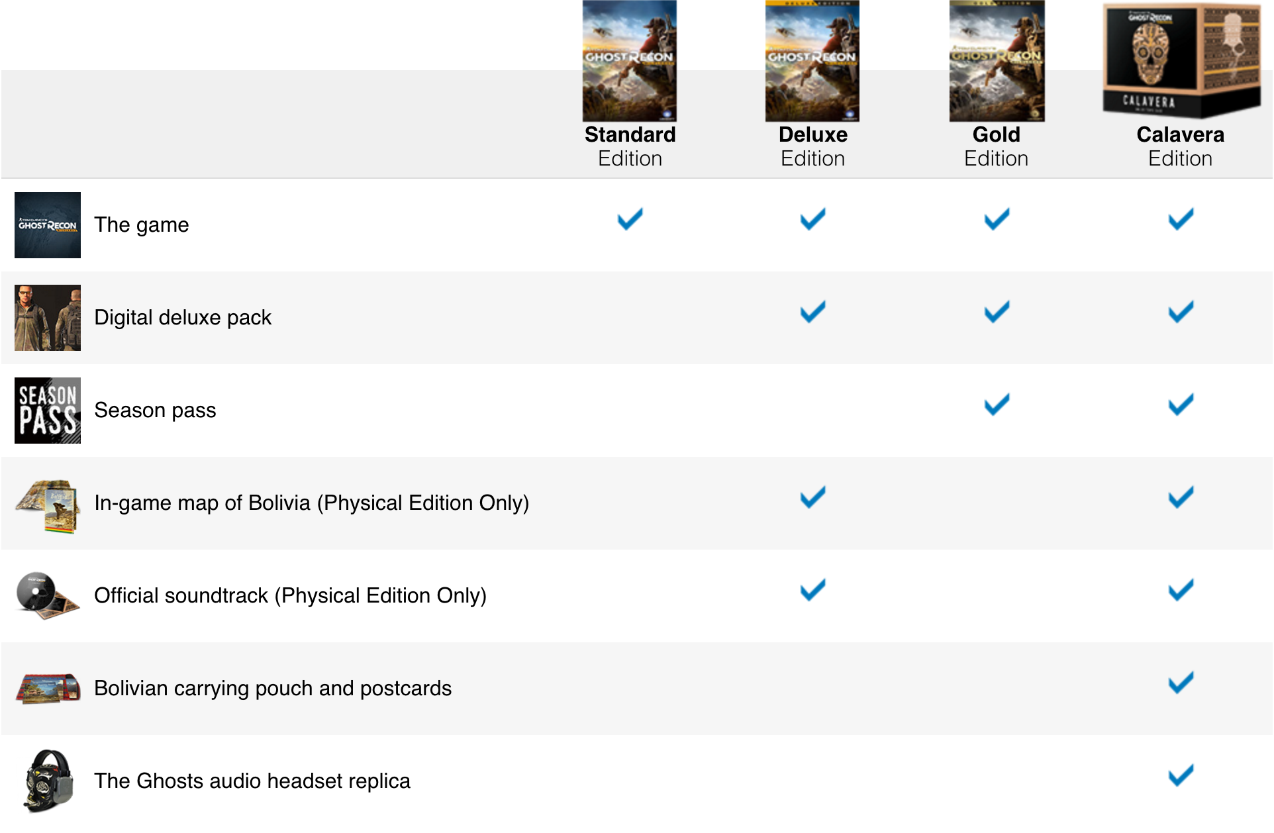The height and width of the screenshot is (833, 1274).
Task: Click the Standard Edition checkmark for The game
Action: [630, 219]
